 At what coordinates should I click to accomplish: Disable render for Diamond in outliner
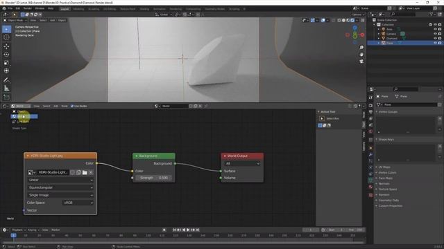pos(440,39)
